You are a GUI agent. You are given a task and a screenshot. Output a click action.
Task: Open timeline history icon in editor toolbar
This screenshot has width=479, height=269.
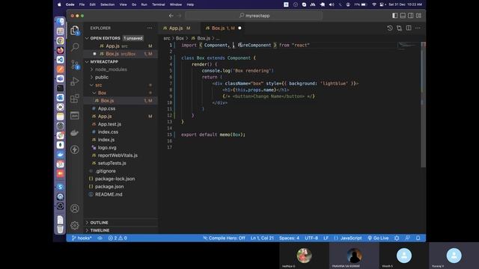coord(390,28)
